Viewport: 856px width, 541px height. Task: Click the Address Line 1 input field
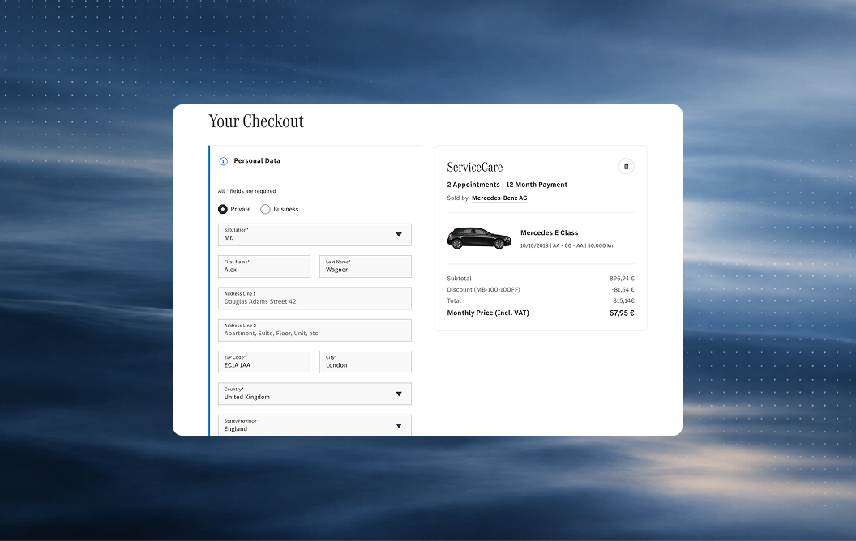315,298
